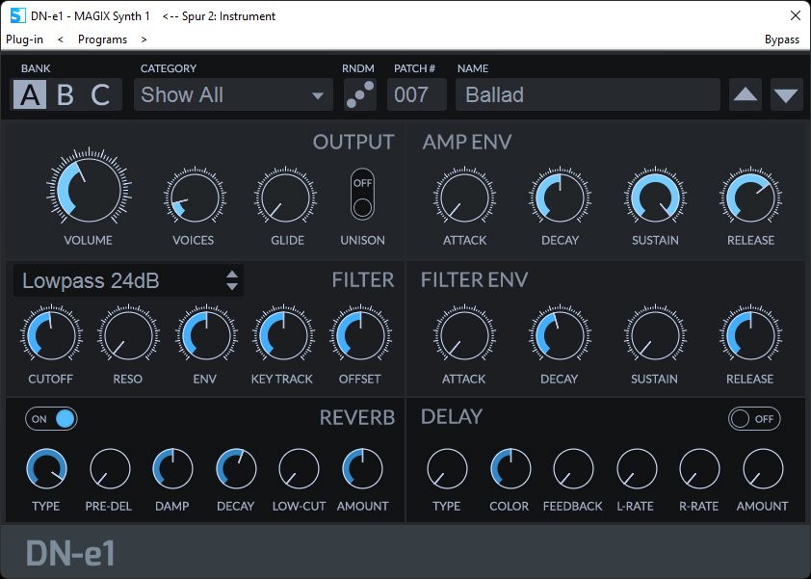This screenshot has width=811, height=579.
Task: Click the previous program '<' arrow
Action: click(x=61, y=39)
